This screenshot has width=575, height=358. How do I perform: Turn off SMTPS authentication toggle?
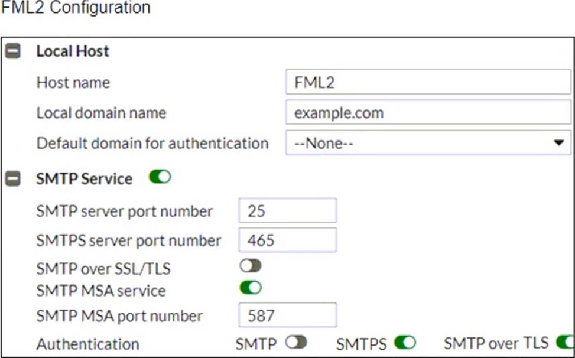405,343
